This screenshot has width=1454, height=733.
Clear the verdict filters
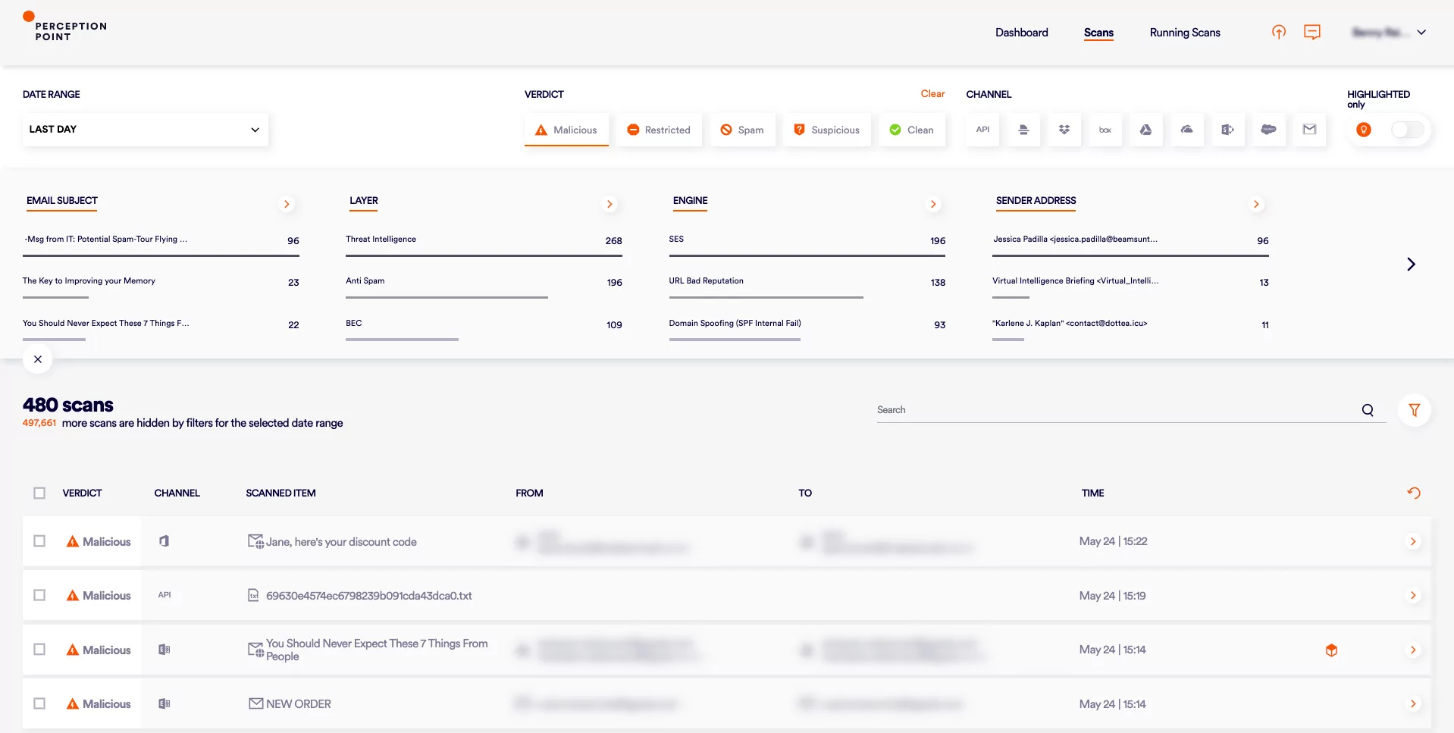[x=932, y=94]
